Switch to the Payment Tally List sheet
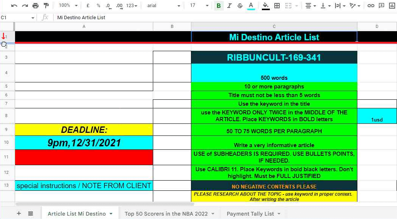Viewport: 397px width, 219px height. click(x=250, y=214)
